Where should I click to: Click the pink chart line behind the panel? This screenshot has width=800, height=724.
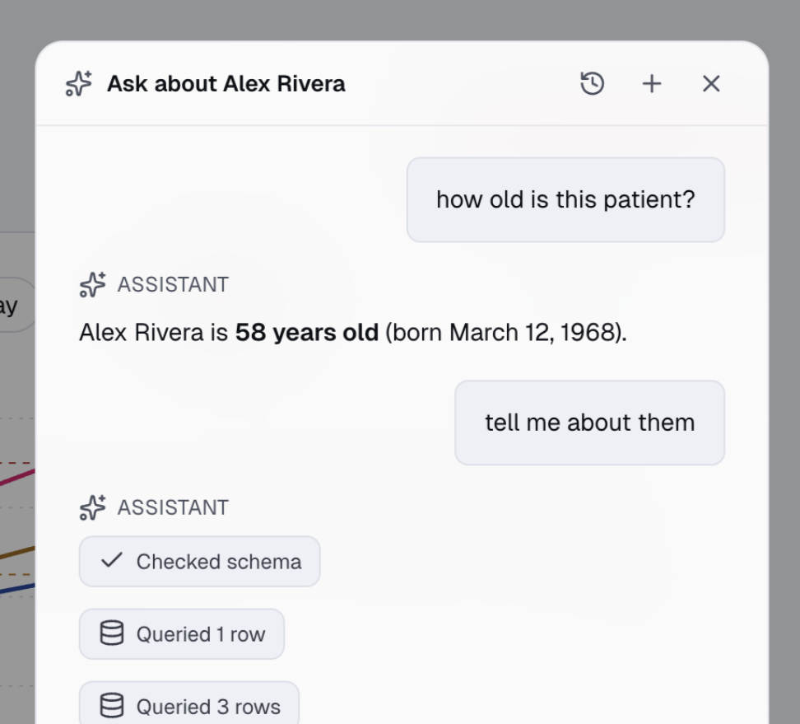18,478
